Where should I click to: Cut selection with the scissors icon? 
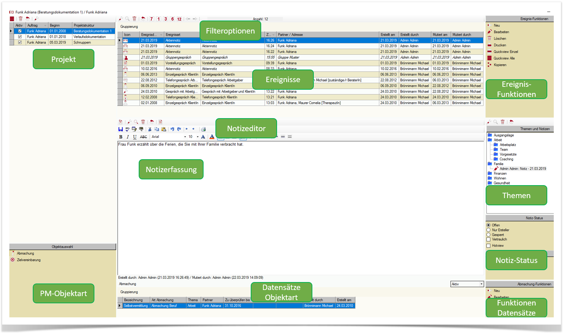coord(150,129)
